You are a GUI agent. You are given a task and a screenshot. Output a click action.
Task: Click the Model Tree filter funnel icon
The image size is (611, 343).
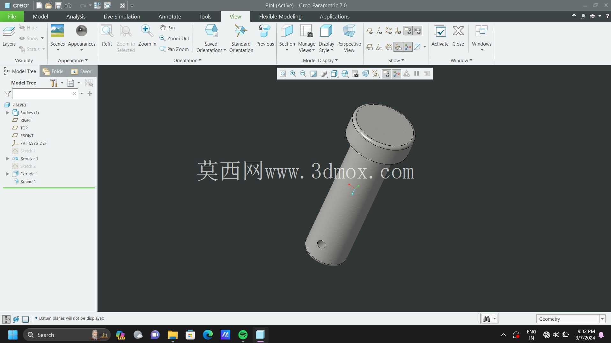(8, 94)
